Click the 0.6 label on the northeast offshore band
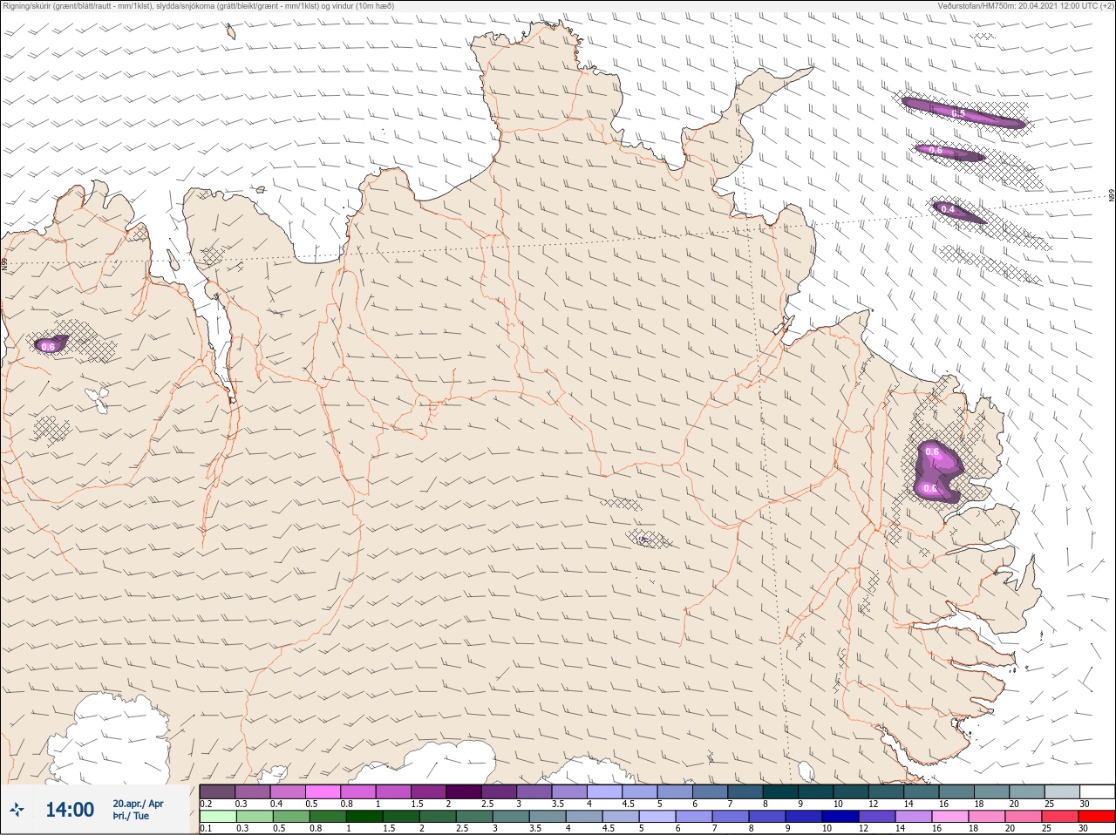The height and width of the screenshot is (835, 1116). [936, 151]
